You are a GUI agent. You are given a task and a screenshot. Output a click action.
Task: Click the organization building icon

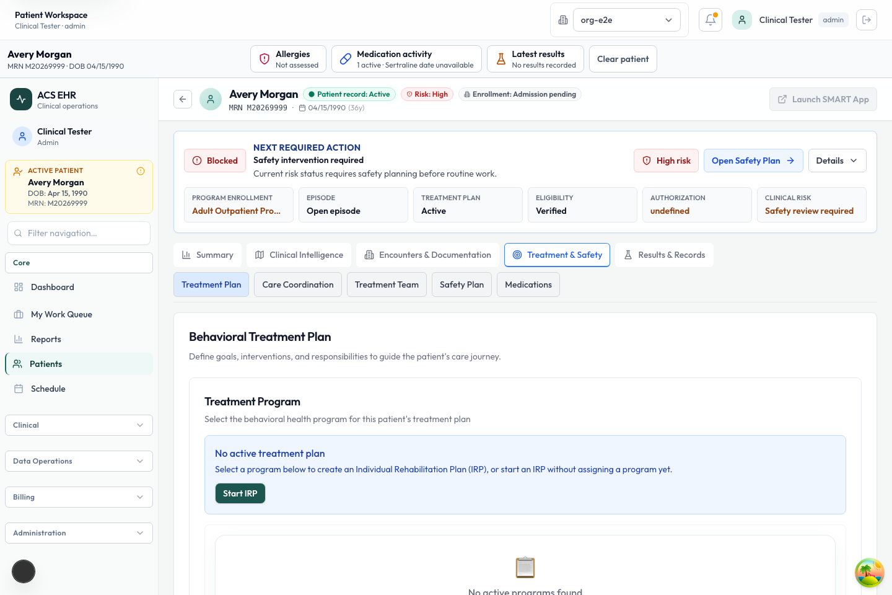click(563, 20)
